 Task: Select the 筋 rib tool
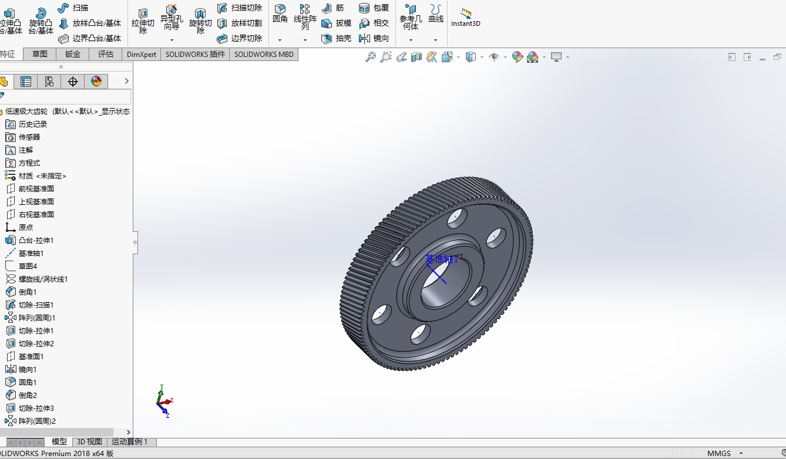tap(333, 8)
